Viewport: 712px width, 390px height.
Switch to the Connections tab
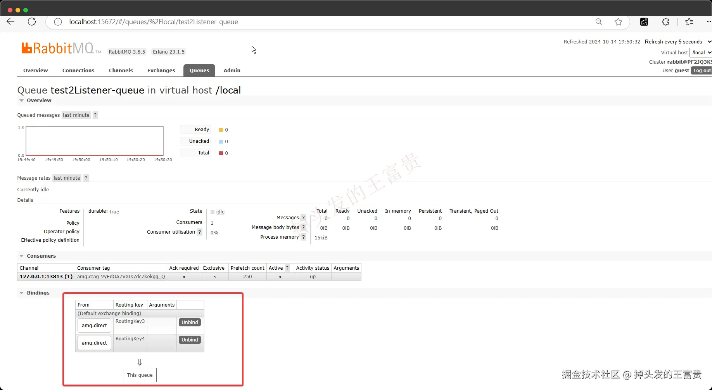[78, 70]
